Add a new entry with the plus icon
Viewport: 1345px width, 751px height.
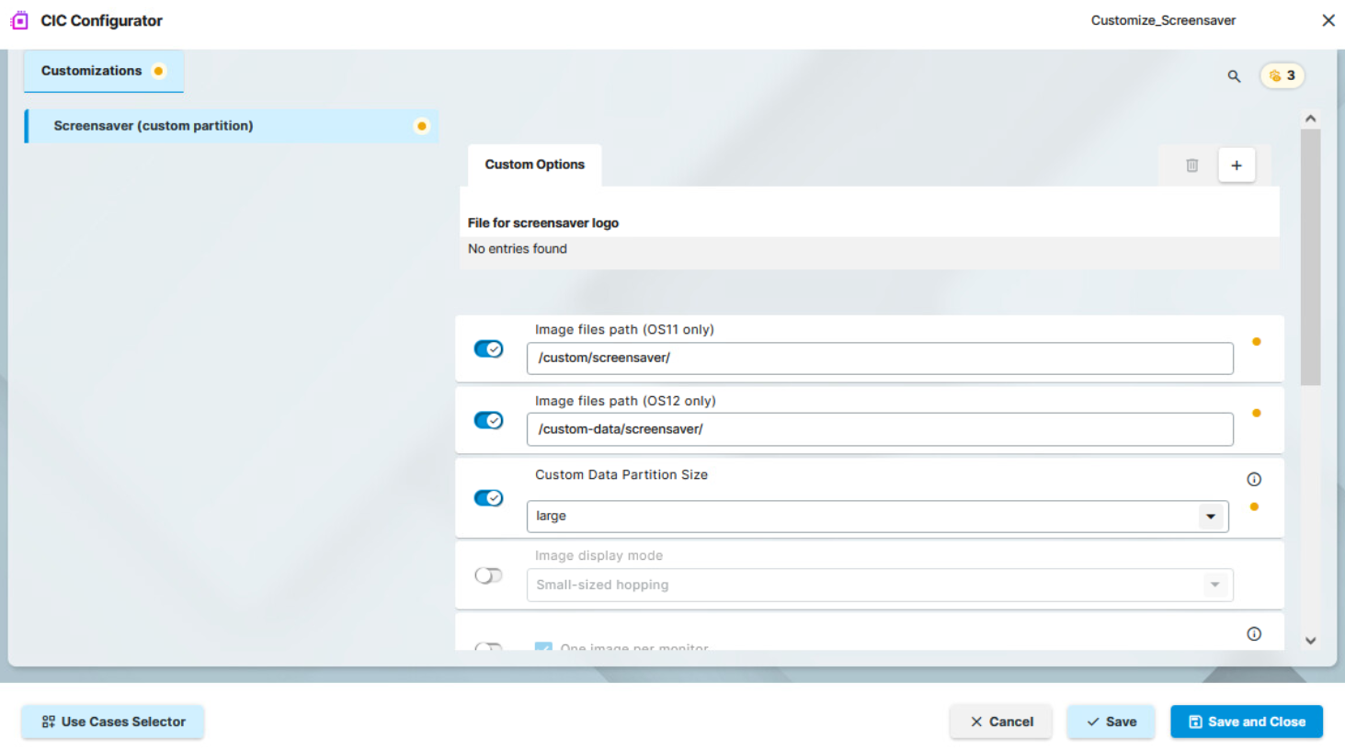coord(1237,165)
